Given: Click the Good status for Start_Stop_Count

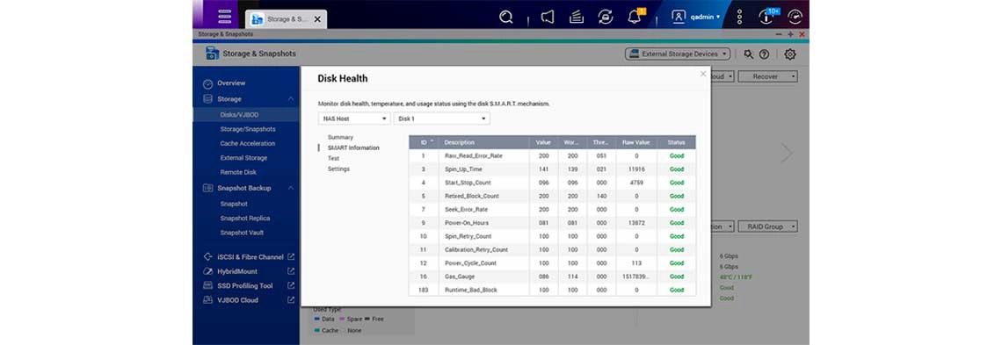Looking at the screenshot, I should click(x=677, y=183).
